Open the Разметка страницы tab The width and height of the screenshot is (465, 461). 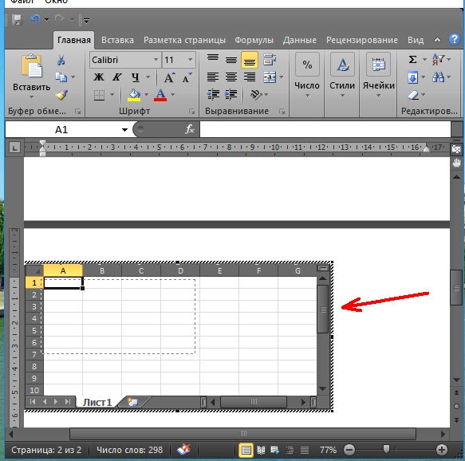click(184, 40)
